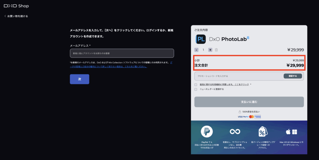
Task: Click the 小計 subtotal label
Action: [x=197, y=61]
